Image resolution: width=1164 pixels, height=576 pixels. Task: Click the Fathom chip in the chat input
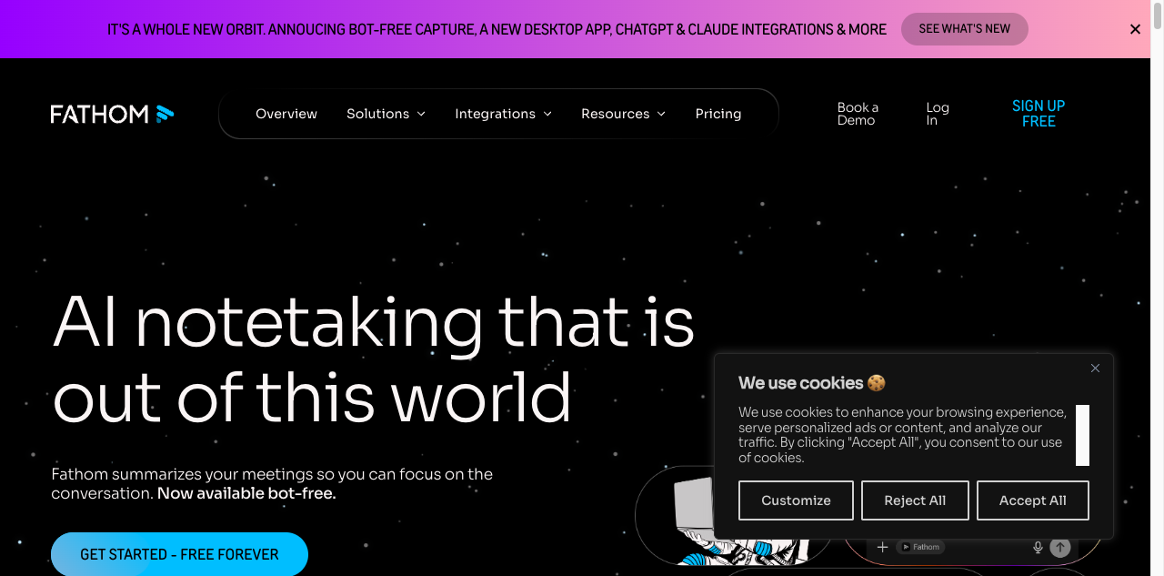(x=920, y=547)
